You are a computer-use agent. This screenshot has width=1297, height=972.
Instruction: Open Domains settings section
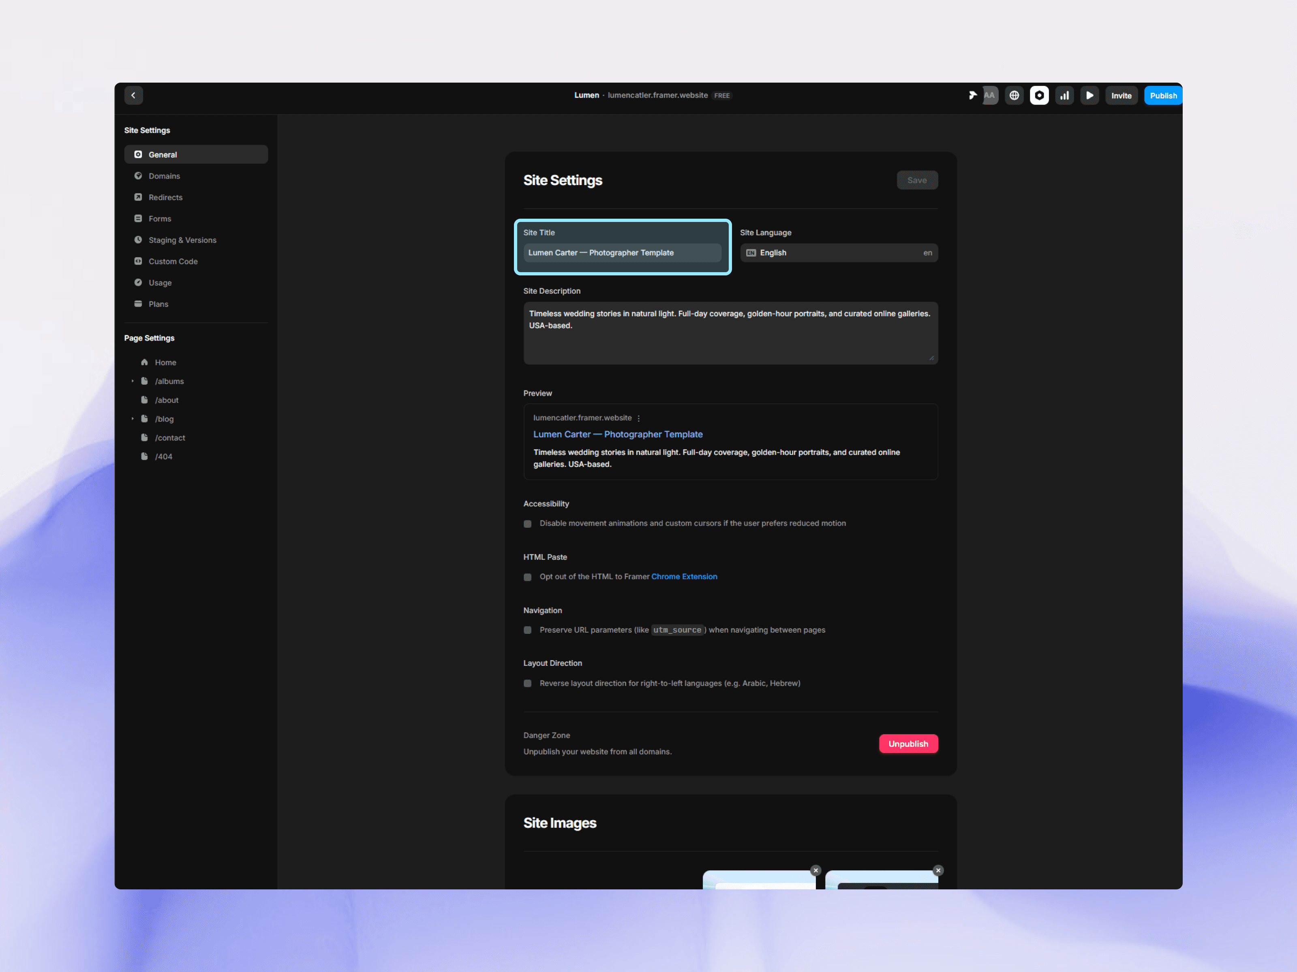click(x=164, y=176)
